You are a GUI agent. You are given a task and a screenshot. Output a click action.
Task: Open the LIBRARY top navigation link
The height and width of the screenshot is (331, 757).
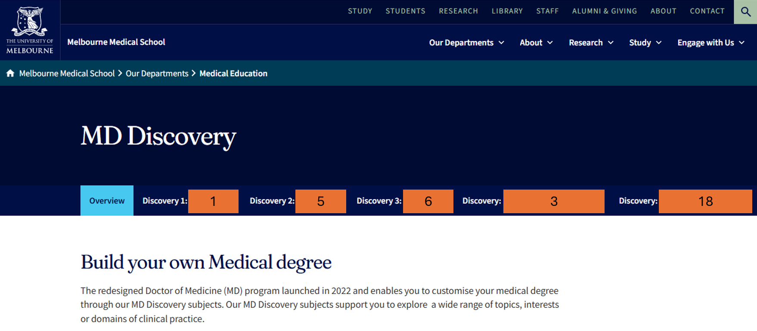pos(507,11)
